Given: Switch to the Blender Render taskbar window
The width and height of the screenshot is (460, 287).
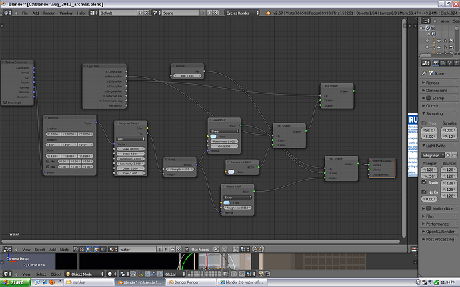Looking at the screenshot, I should click(x=191, y=282).
